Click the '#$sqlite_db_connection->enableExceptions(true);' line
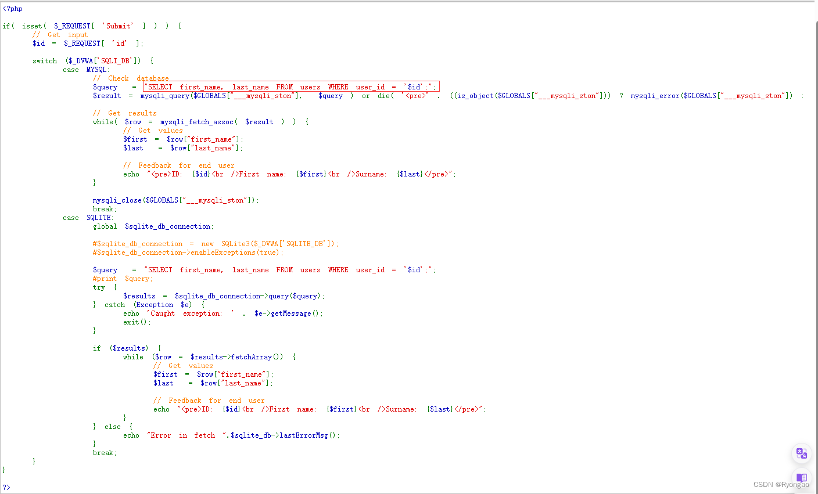 click(x=188, y=253)
